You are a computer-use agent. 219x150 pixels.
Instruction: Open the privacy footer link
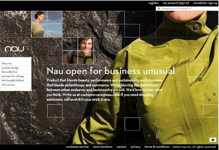pos(136,147)
